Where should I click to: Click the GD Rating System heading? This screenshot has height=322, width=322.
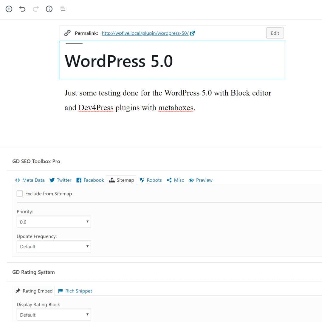33,272
